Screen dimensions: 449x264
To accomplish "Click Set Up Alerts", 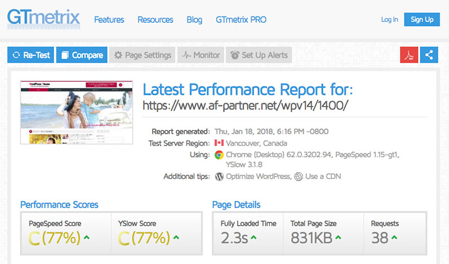I will pos(259,55).
